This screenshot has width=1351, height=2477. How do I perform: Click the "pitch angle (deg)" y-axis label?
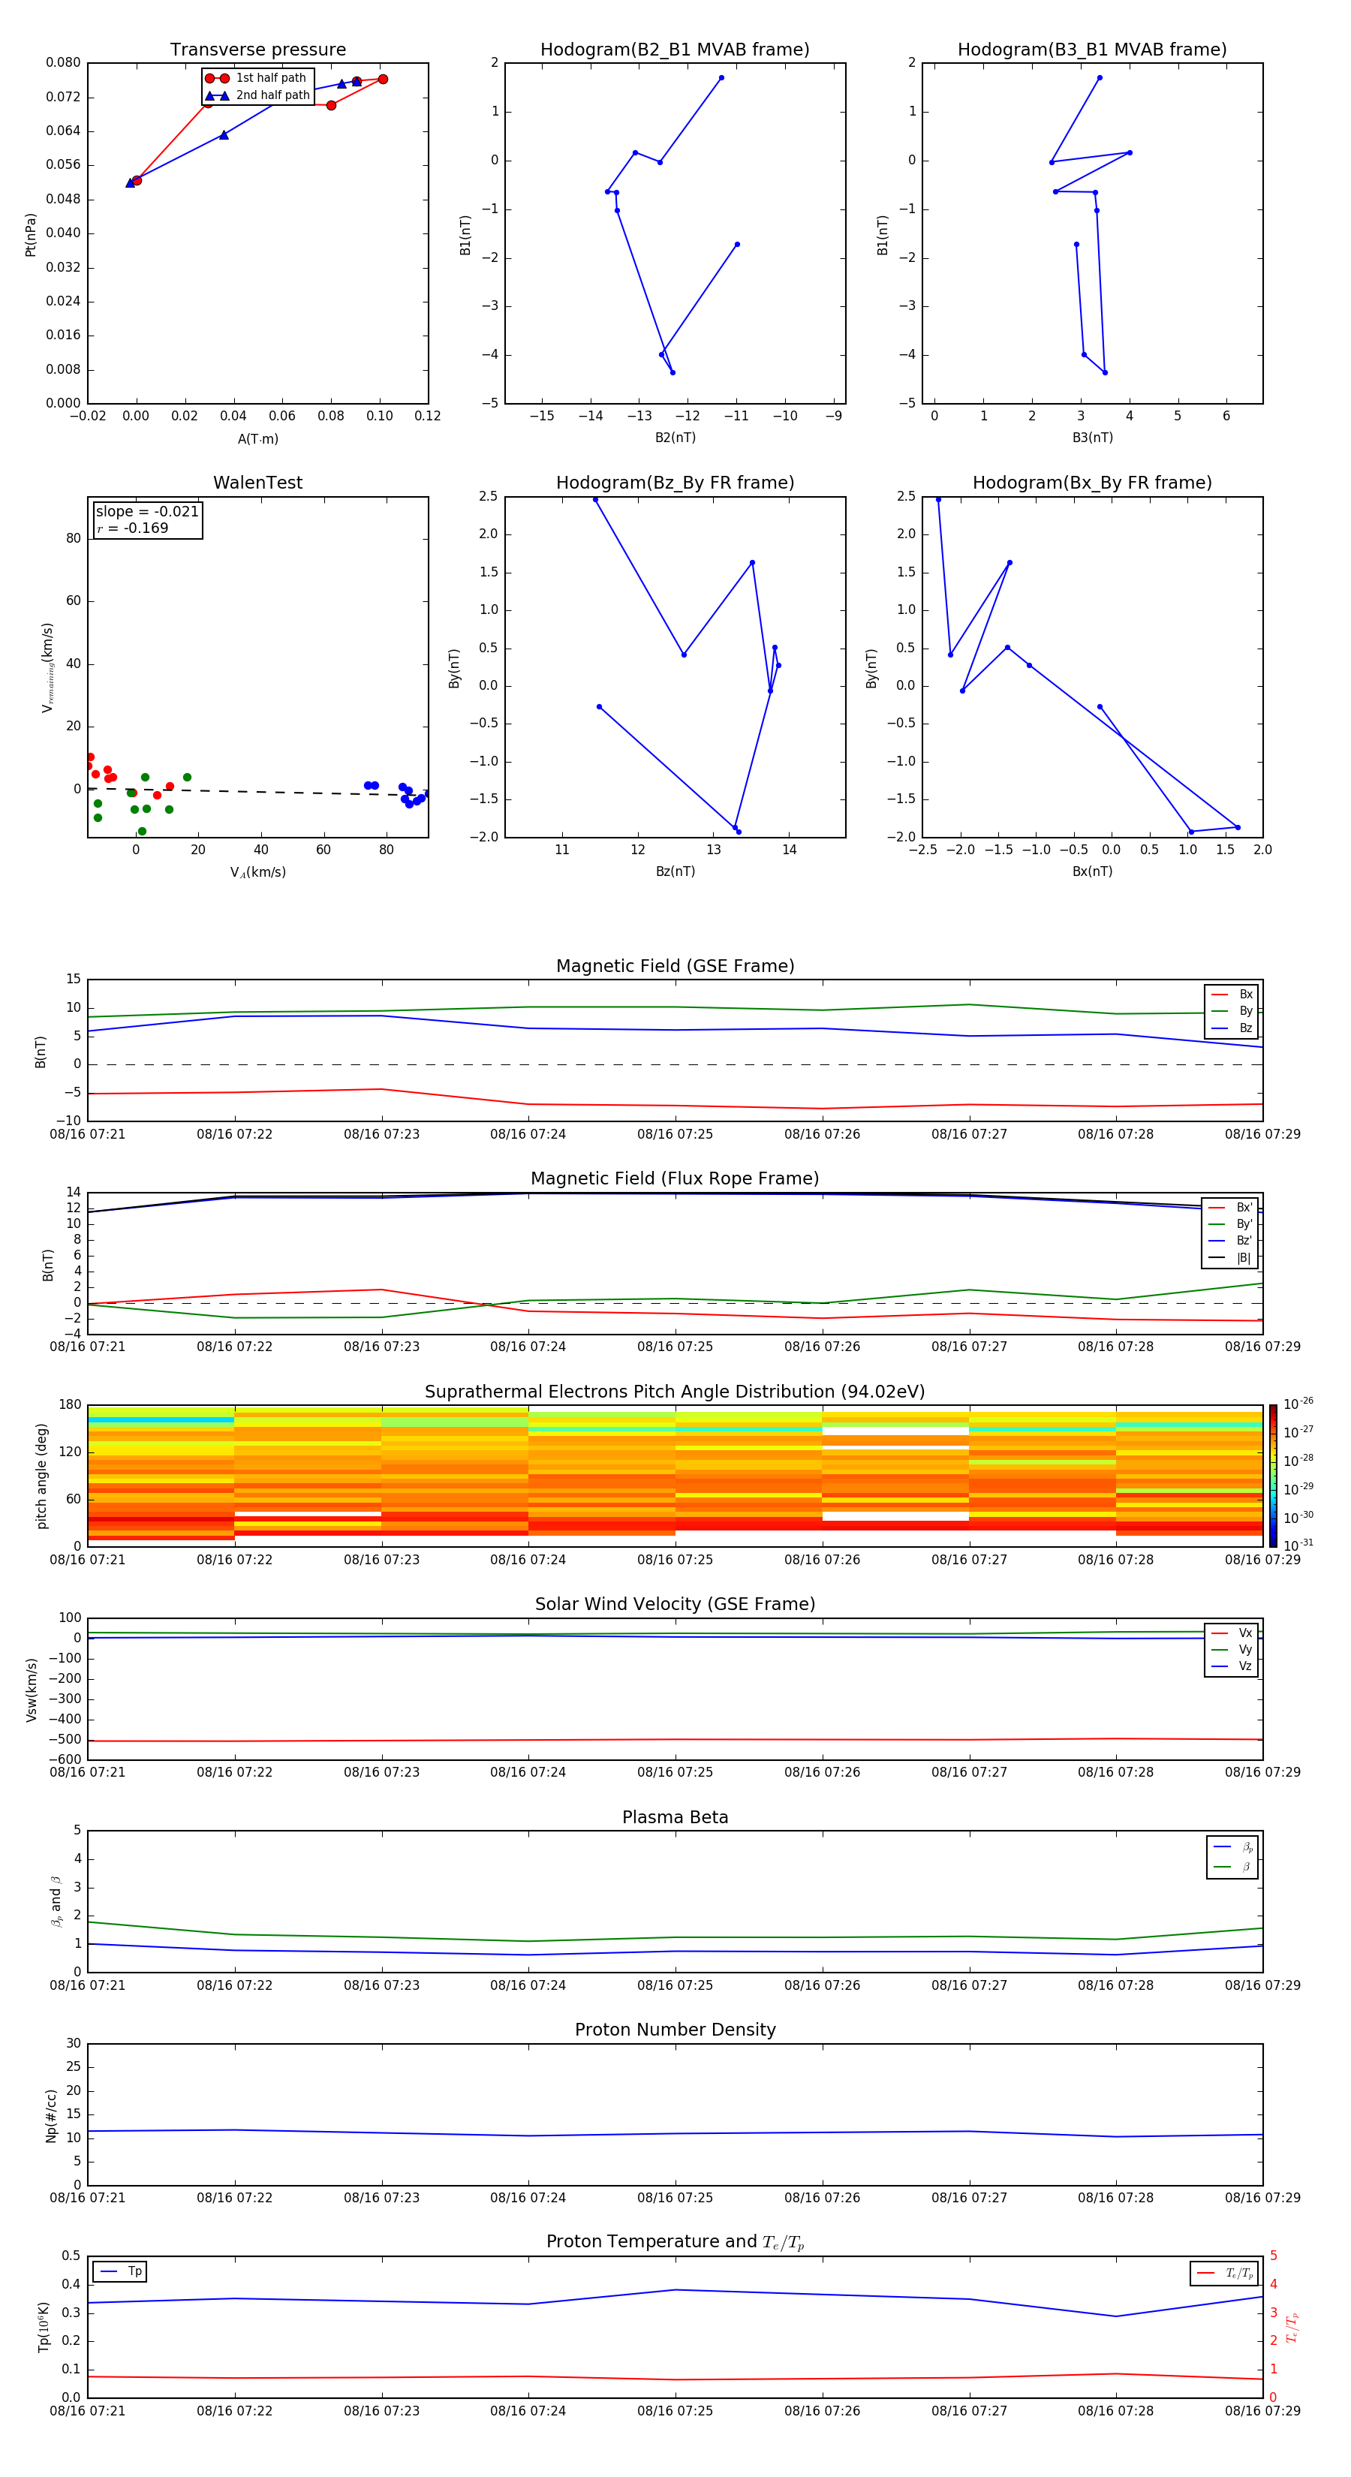tap(41, 1476)
